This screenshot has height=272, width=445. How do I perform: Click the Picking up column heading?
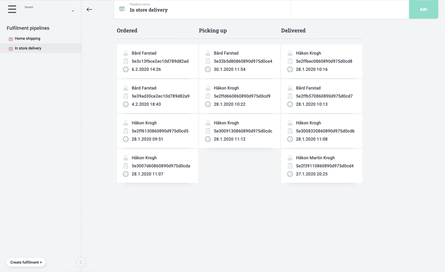point(213,31)
